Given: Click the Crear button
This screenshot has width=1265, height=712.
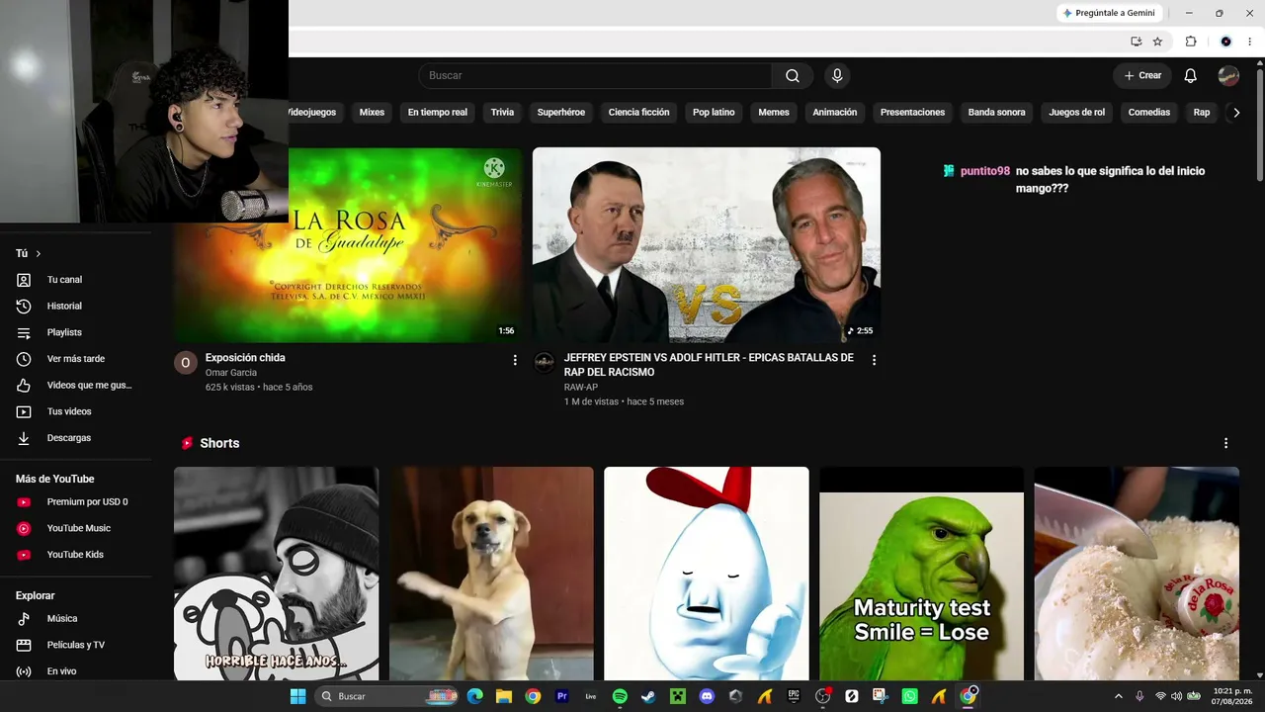Looking at the screenshot, I should tap(1142, 76).
